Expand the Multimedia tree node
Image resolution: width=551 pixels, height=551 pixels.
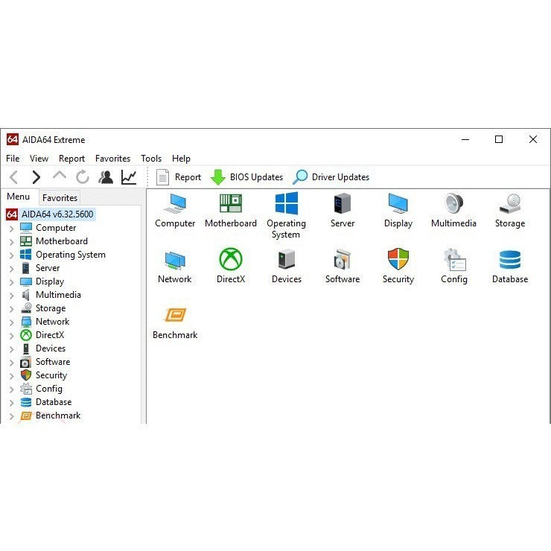(12, 296)
